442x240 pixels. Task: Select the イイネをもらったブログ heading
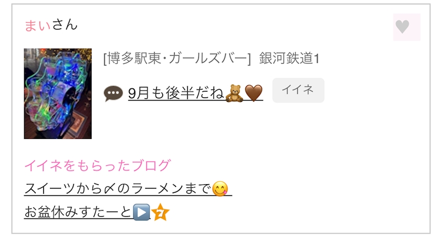pyautogui.click(x=97, y=166)
